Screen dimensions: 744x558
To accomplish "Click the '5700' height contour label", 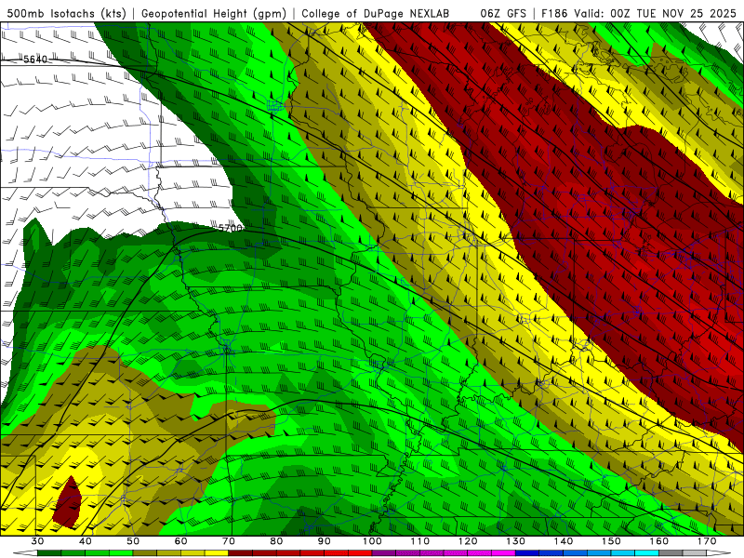I will tap(231, 228).
